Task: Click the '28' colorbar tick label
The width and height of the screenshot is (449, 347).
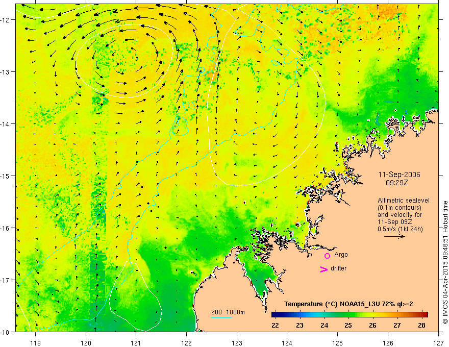Action: [x=421, y=325]
